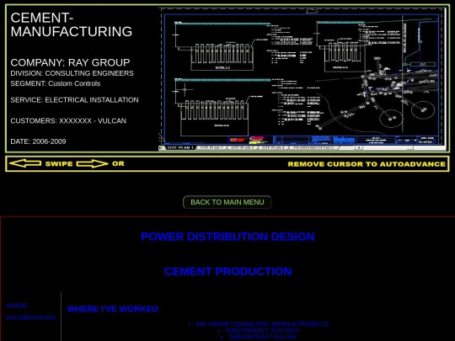Screen dimensions: 455x341
Task: Click the CEMENT PRODUCTION heading
Action: [227, 271]
